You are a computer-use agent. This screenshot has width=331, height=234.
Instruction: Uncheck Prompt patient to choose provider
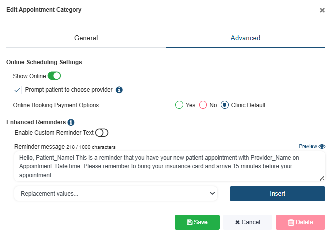(18, 90)
